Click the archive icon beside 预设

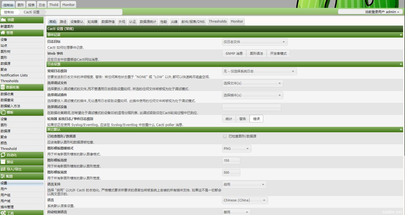(3, 162)
